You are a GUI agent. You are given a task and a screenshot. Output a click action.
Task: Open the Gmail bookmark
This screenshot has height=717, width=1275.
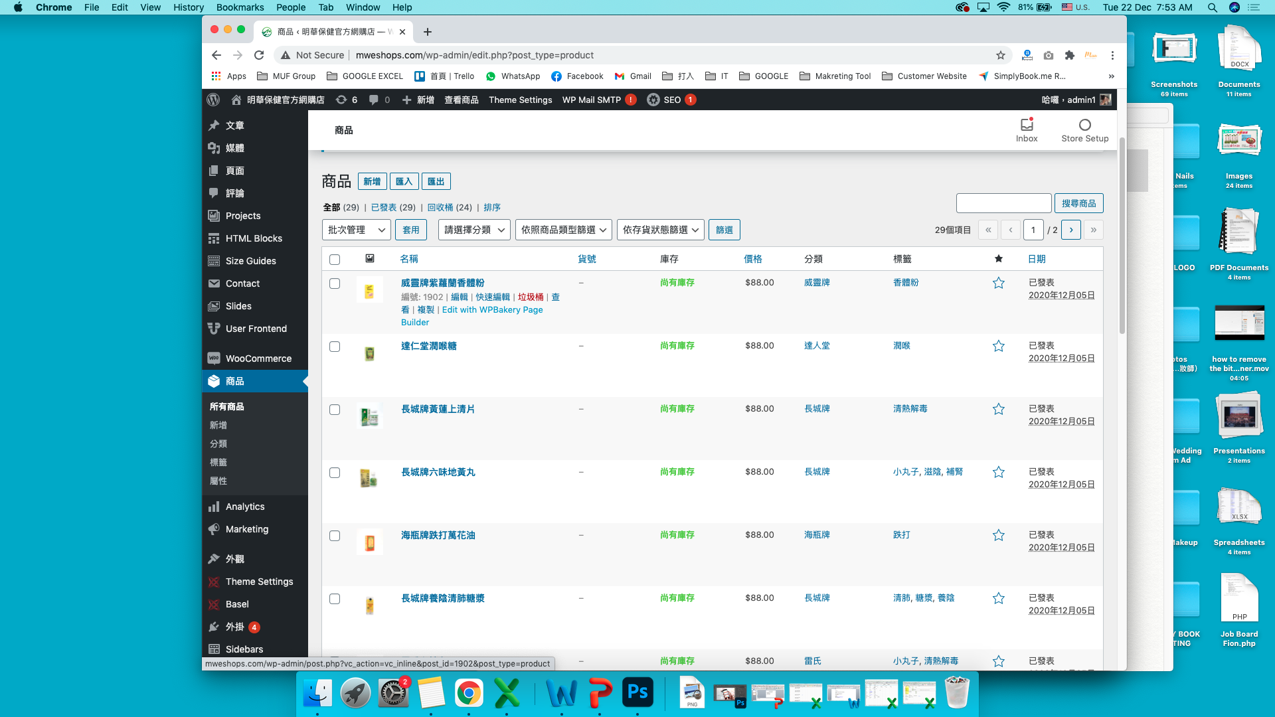[633, 76]
